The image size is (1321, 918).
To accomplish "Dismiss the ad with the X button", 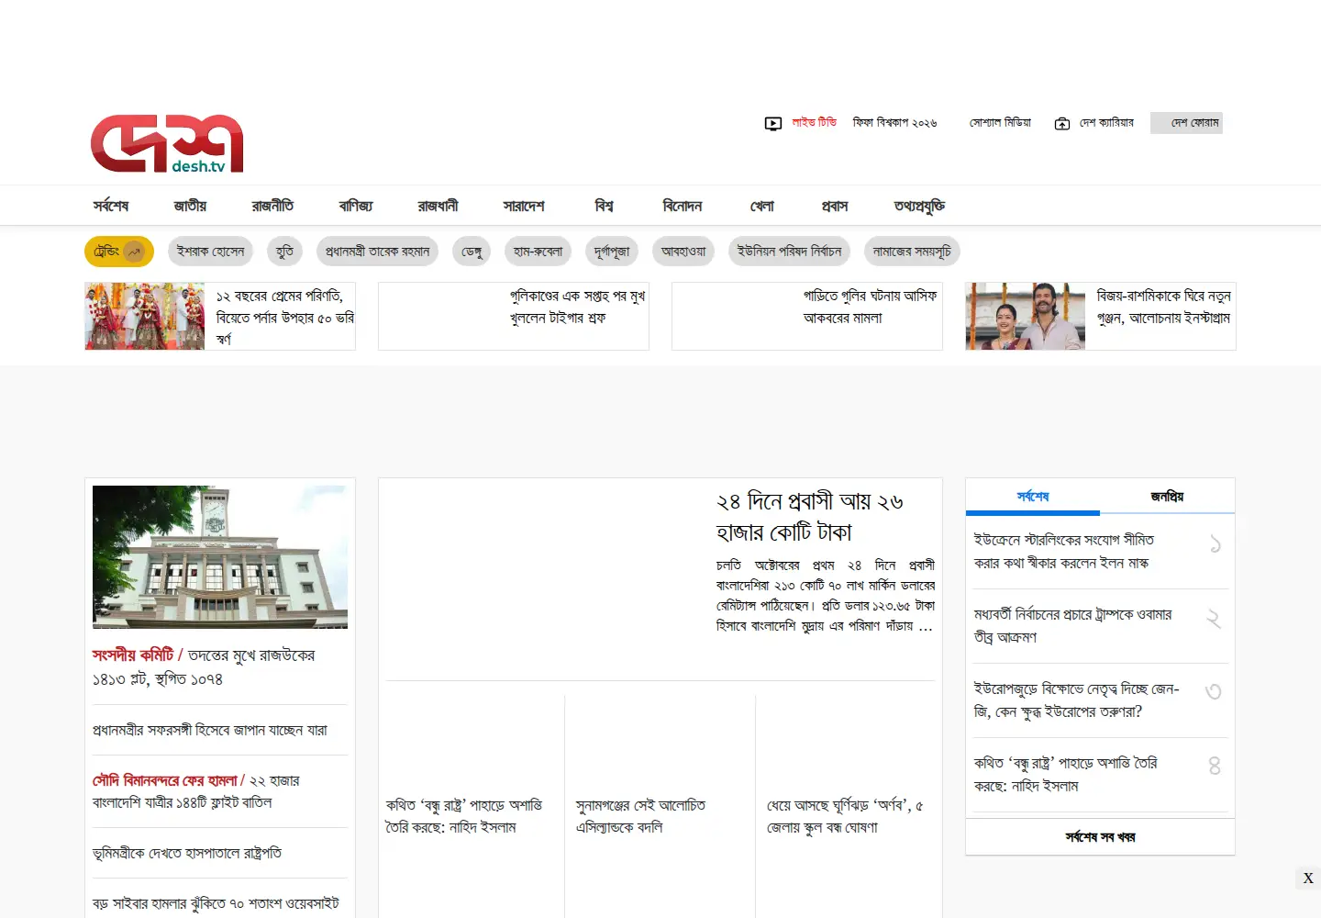I will 1308,879.
